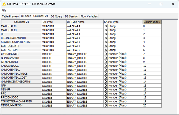Click the String type icon for MATERIAL10
The image size is (179, 115).
(x=106, y=26)
